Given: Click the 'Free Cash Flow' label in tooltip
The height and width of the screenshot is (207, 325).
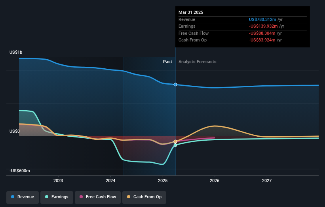Looking at the screenshot, I should (194, 33).
